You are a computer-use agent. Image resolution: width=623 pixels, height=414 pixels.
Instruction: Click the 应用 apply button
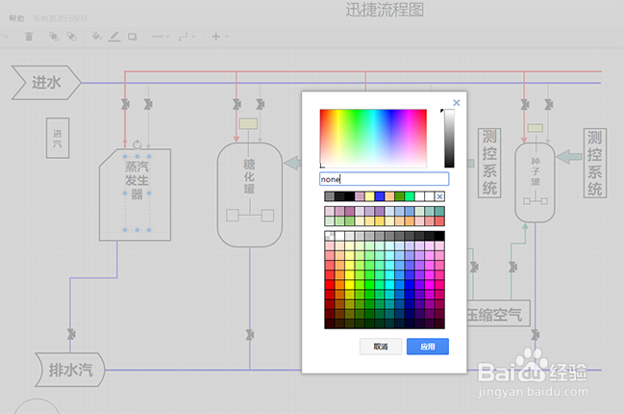[428, 347]
